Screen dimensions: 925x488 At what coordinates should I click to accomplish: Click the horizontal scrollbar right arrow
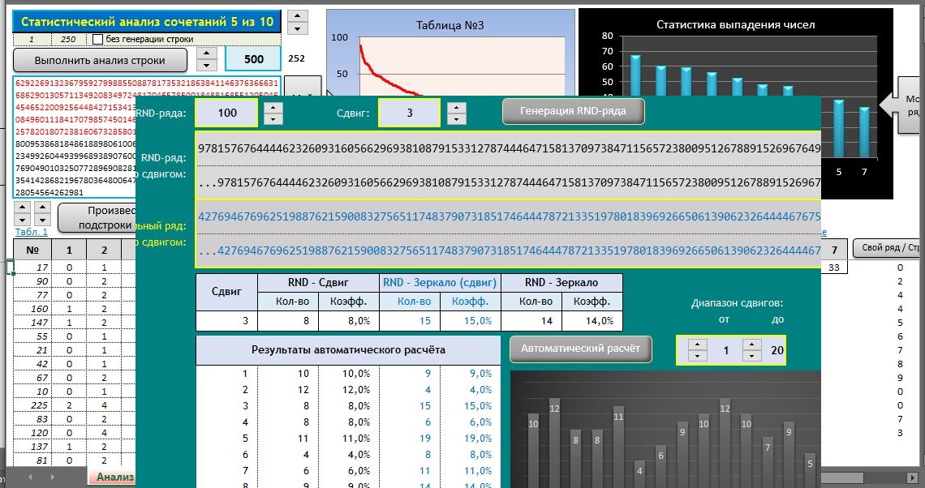pyautogui.click(x=913, y=477)
